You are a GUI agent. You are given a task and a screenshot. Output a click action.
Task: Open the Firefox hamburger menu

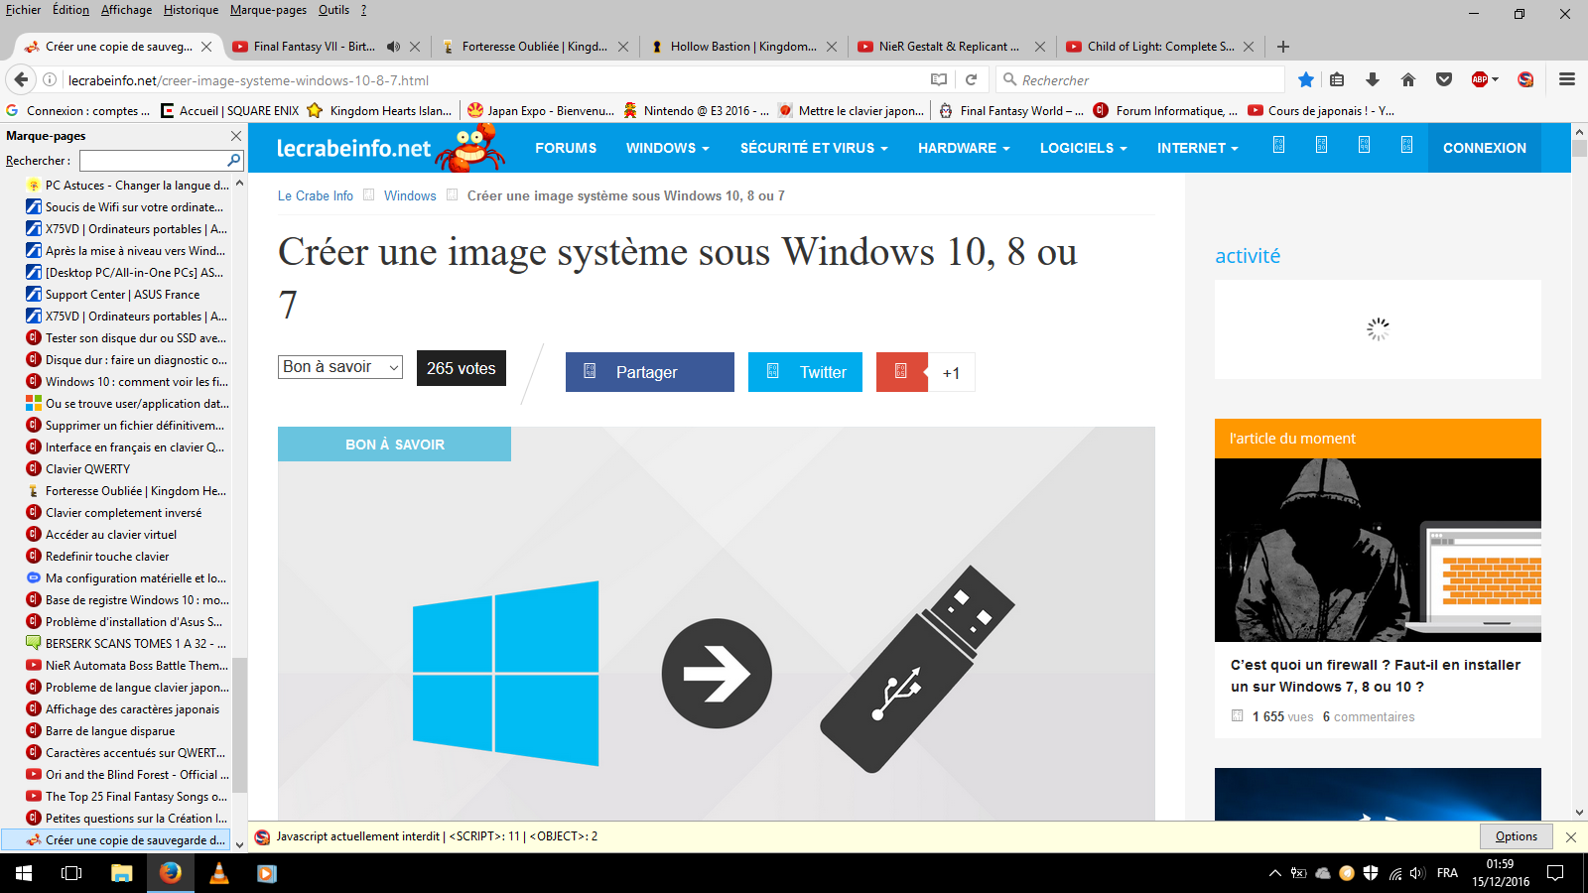1567,79
